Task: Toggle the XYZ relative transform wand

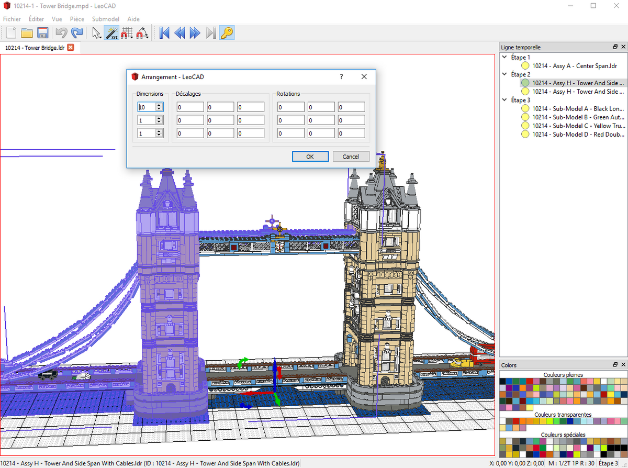Action: pyautogui.click(x=111, y=33)
